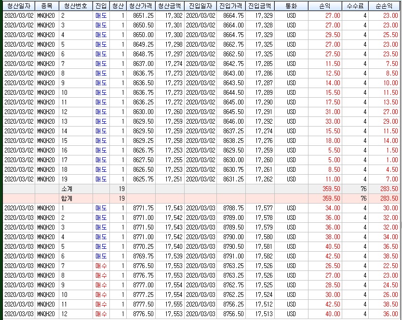Click liquidation price 8769.75
This screenshot has height=320, width=402.
[x=143, y=256]
